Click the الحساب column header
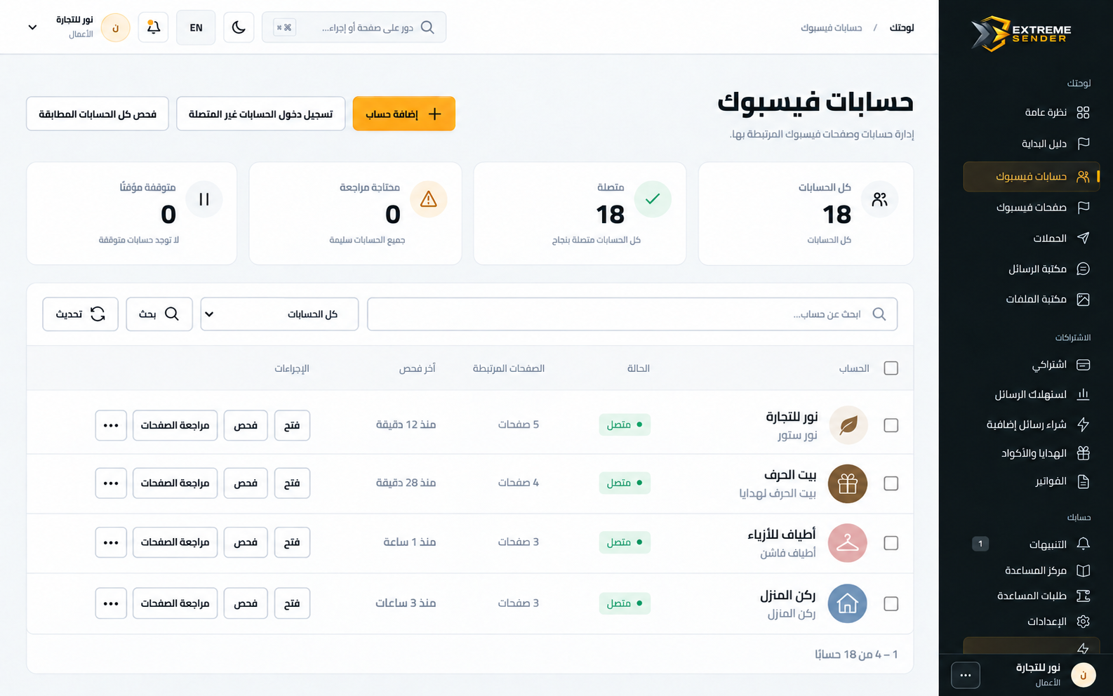Screen dimensions: 1113x696 (854, 368)
